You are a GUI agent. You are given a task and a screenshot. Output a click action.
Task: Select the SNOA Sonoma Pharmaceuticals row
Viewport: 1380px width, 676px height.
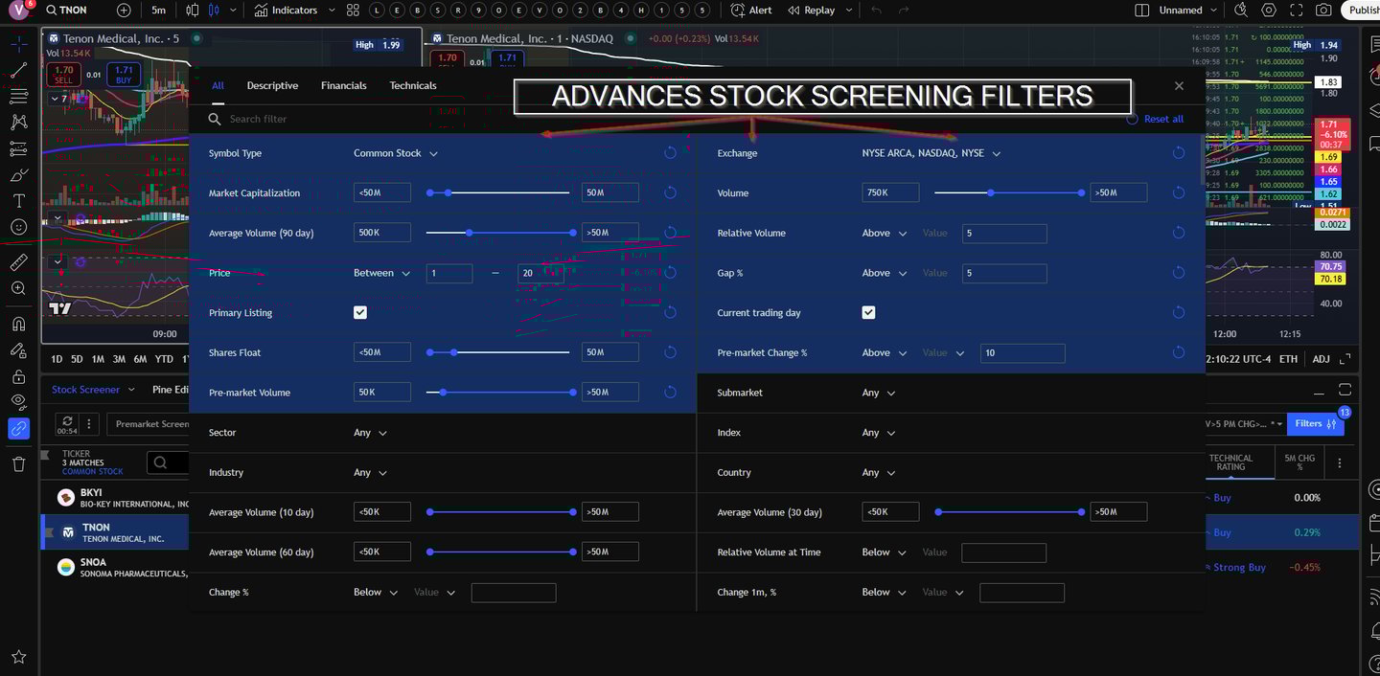point(115,567)
